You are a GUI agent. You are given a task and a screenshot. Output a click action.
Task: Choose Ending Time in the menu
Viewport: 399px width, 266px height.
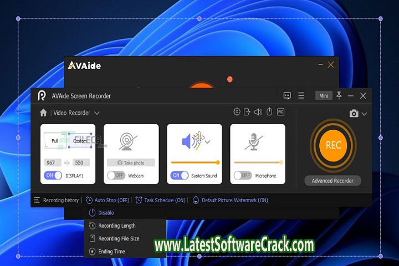pyautogui.click(x=111, y=252)
